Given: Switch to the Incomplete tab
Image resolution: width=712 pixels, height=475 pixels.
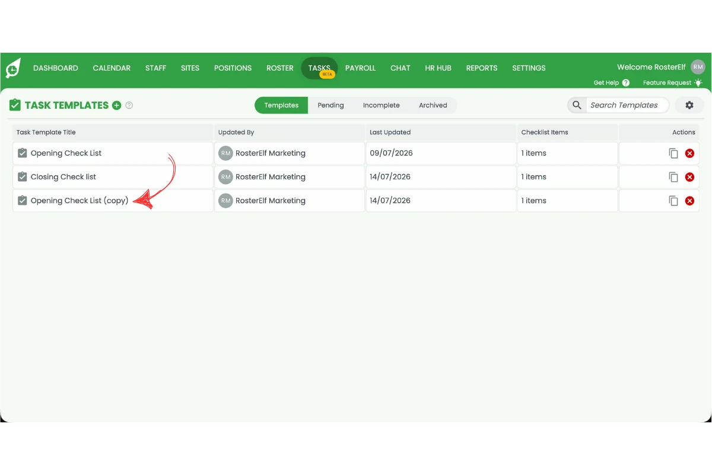Looking at the screenshot, I should tap(382, 105).
